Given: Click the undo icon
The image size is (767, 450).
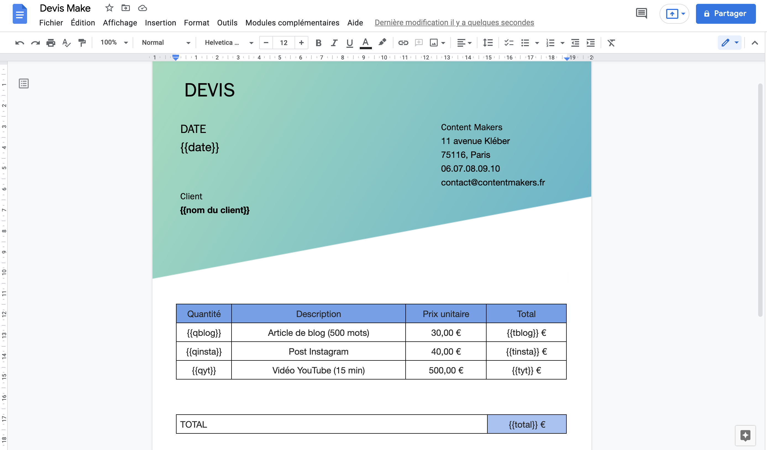Looking at the screenshot, I should pos(20,43).
